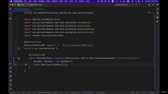Change the 4 spaces indent setting
Image resolution: width=168 pixels, height=94 pixels.
(151, 92)
